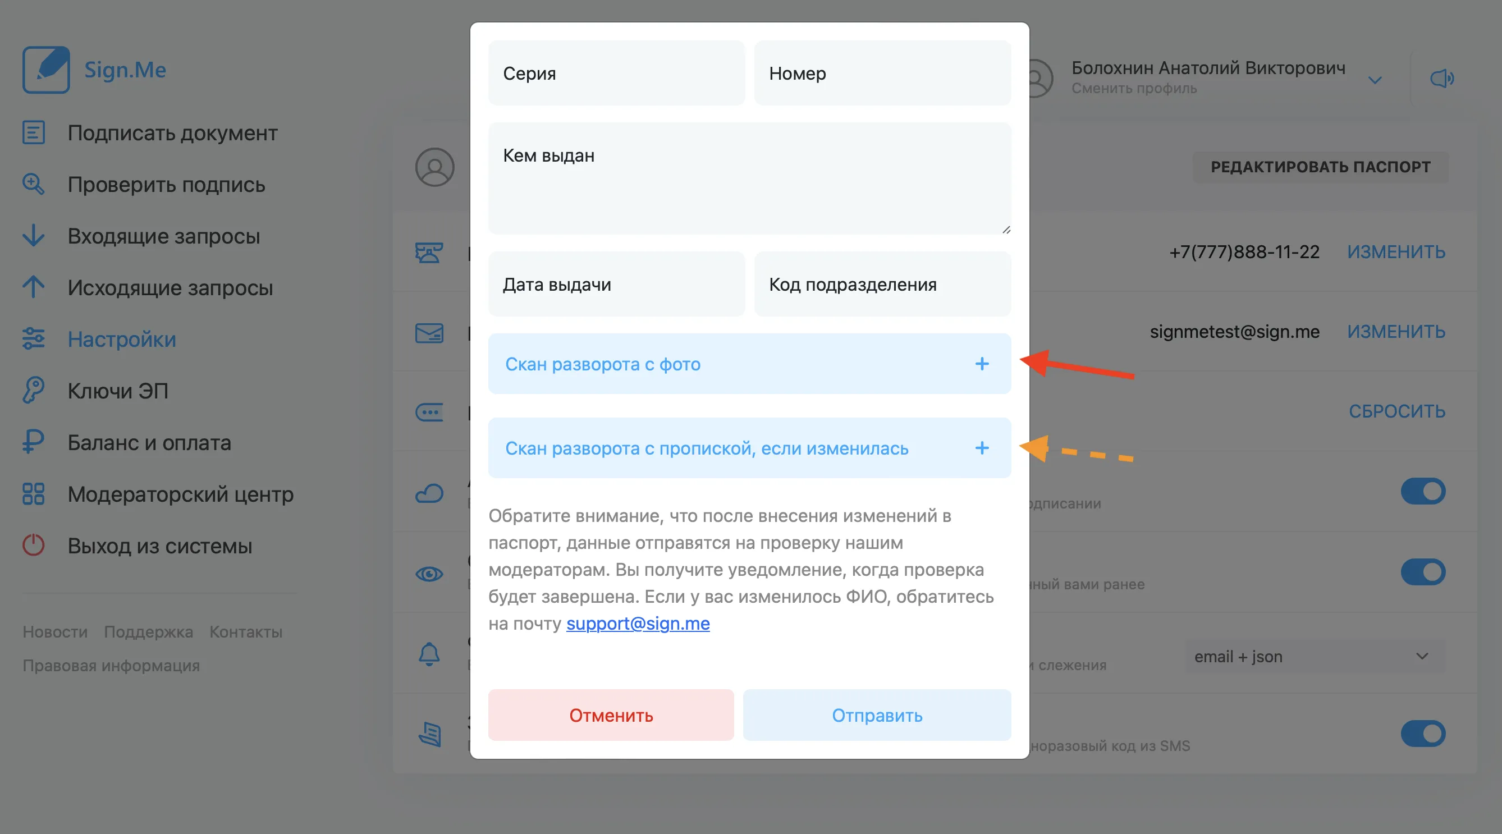Click the ruble icon for Баланс и оплата
This screenshot has height=834, width=1502.
coord(33,442)
